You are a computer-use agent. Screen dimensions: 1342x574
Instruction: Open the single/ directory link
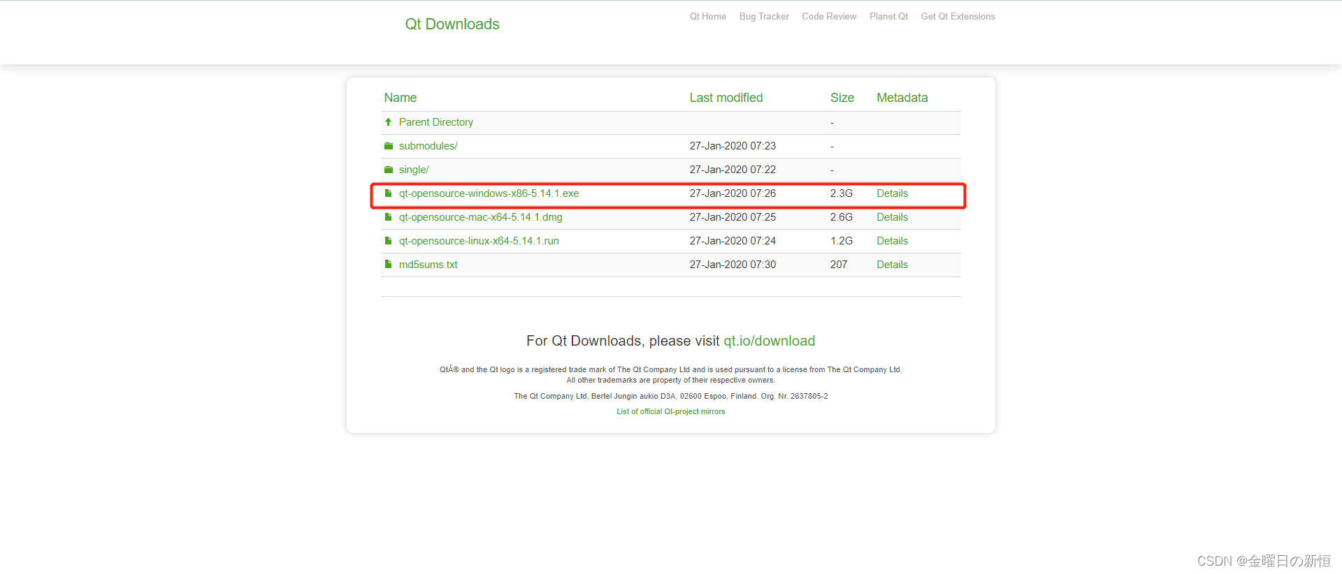coord(414,170)
